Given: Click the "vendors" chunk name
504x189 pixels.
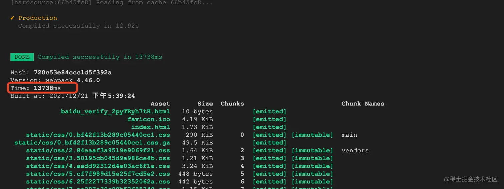Looking at the screenshot, I should click(355, 150).
